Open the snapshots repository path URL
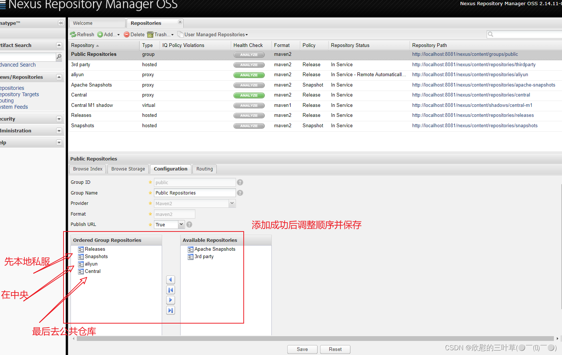The width and height of the screenshot is (562, 355). point(475,126)
